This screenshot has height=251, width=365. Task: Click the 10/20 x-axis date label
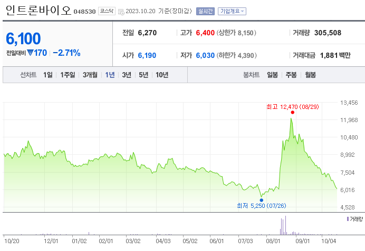point(12,241)
